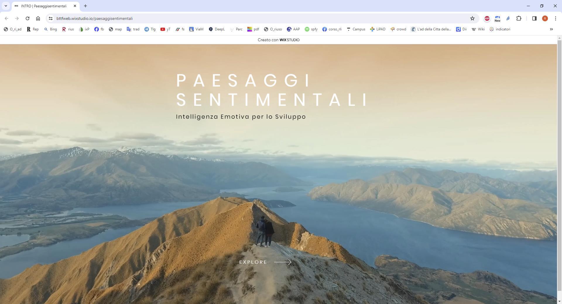The width and height of the screenshot is (562, 304).
Task: Open a new tab with plus button
Action: (x=85, y=6)
